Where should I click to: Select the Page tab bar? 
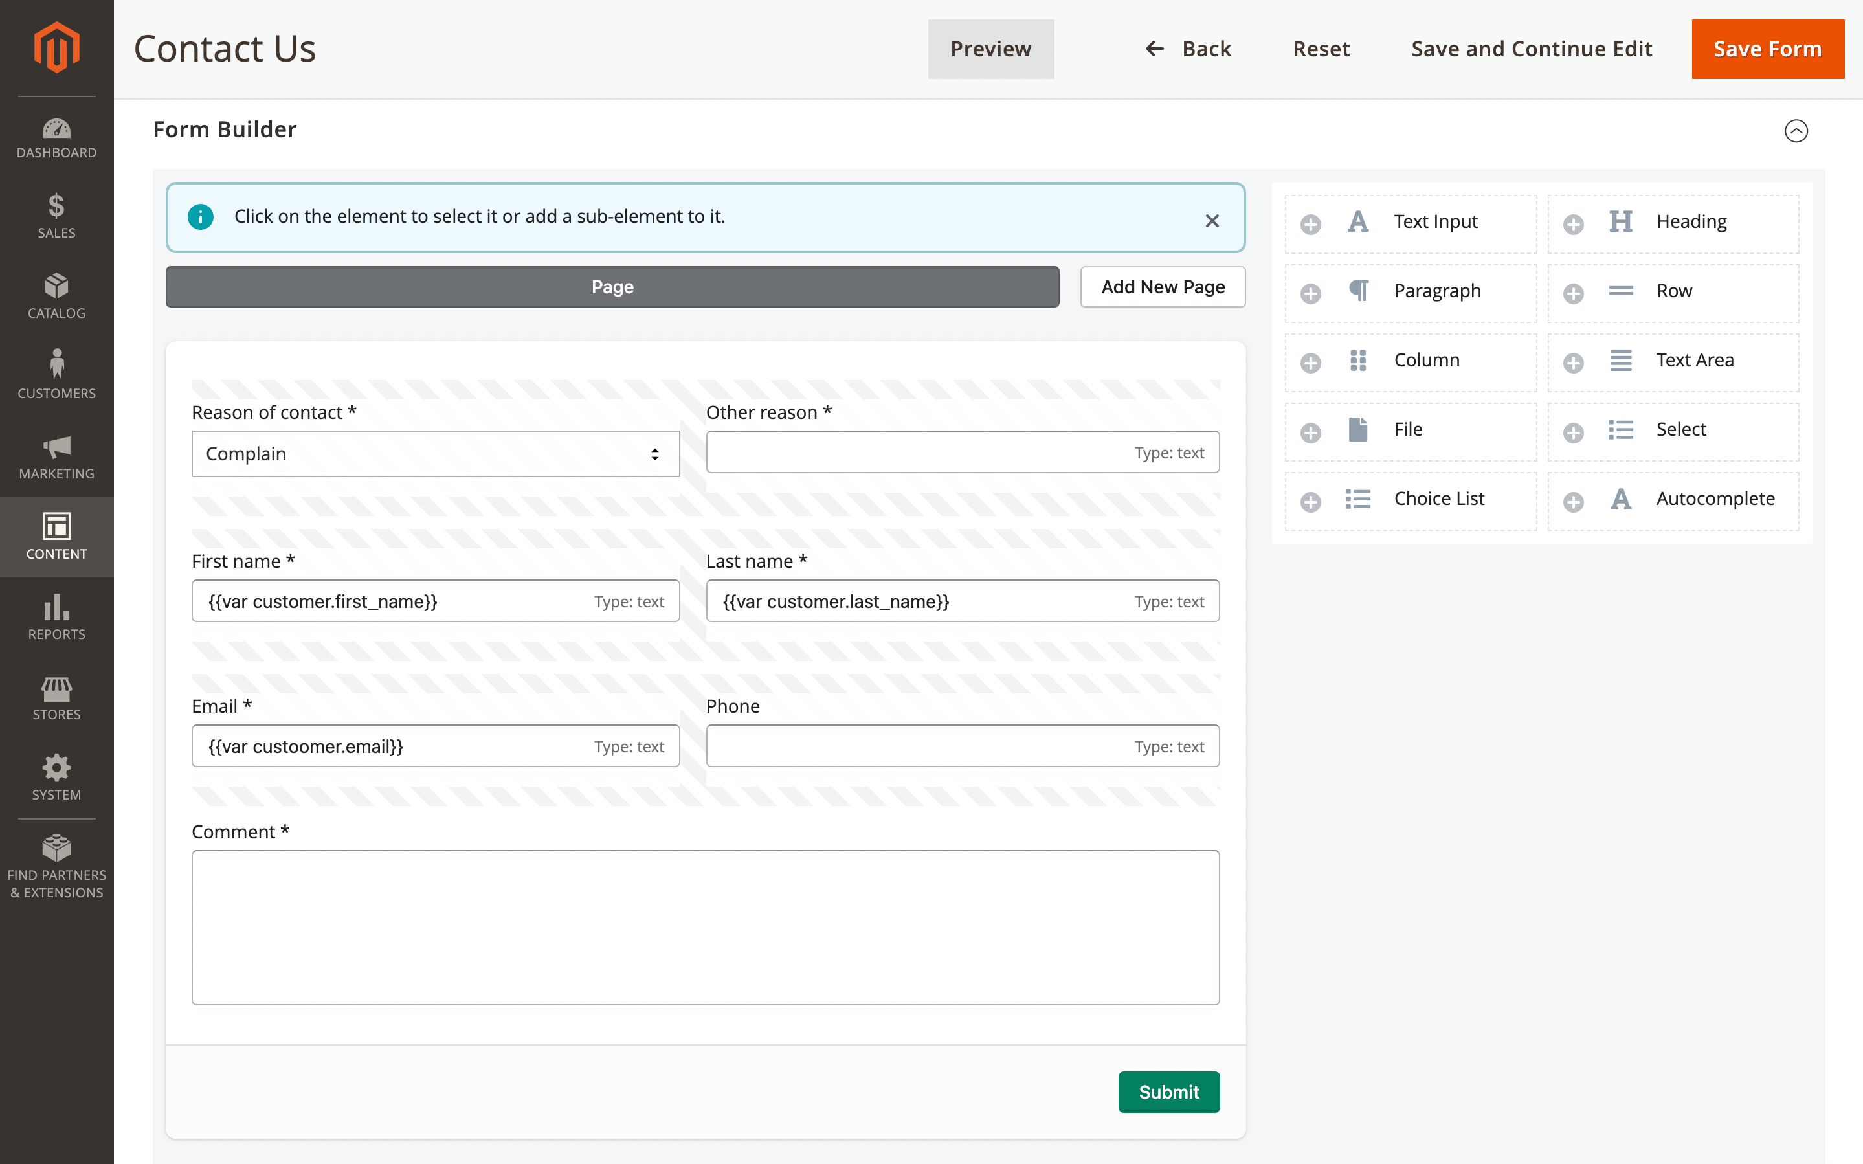(x=612, y=287)
